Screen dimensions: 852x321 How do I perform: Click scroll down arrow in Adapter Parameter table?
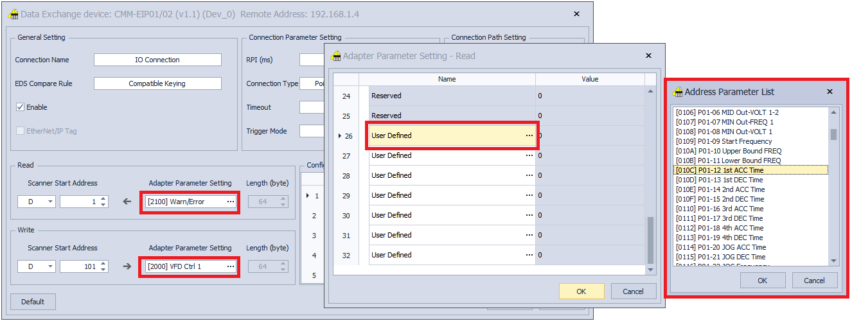click(651, 270)
